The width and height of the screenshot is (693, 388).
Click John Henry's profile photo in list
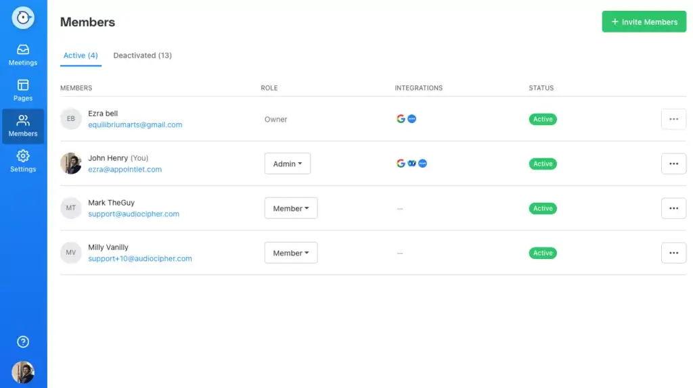tap(70, 164)
